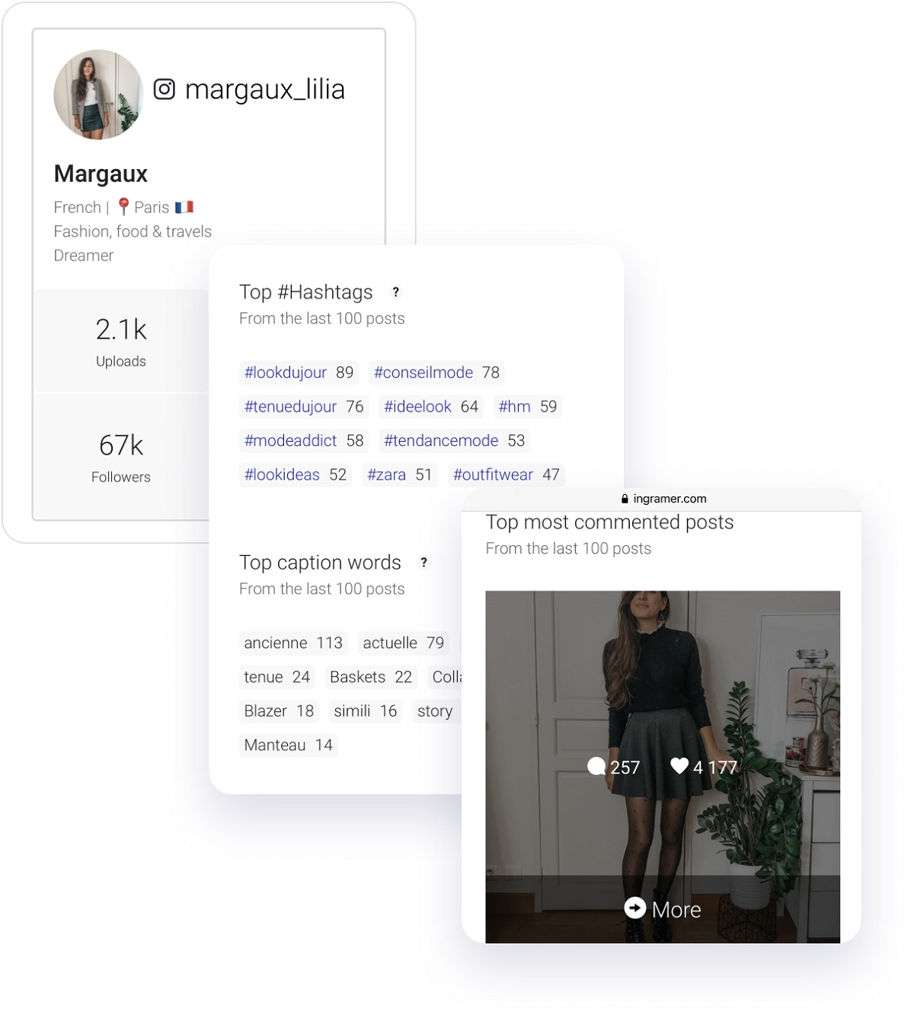914x1015 pixels.
Task: Click the "Top #Hashtags" heading
Action: pyautogui.click(x=305, y=292)
